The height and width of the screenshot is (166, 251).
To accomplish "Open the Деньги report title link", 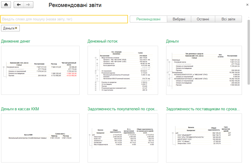I will (172, 41).
